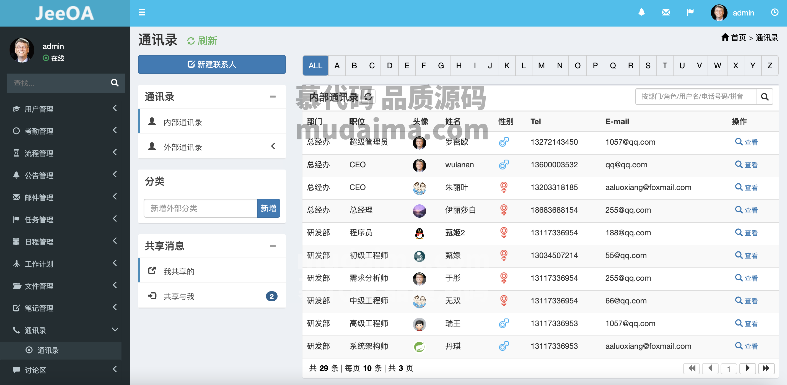Click the 新建联系人 button
Screen dimensions: 787x385
(x=212, y=64)
